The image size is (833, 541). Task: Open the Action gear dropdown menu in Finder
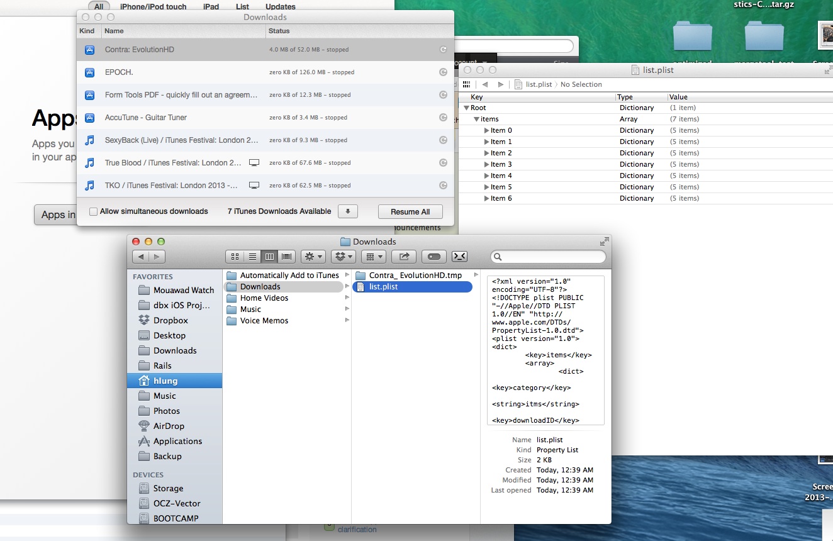313,257
